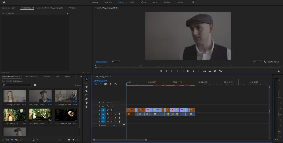Switch to the Audio workspace
The image size is (283, 143).
tap(155, 2)
